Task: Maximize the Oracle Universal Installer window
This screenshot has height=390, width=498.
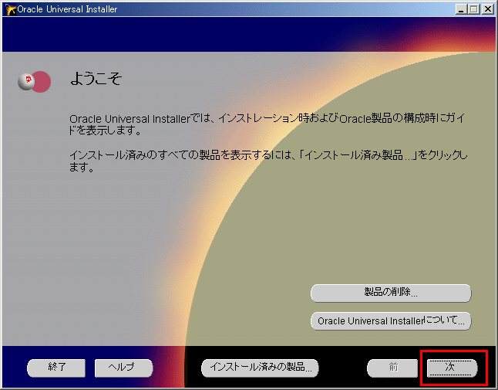Action: pyautogui.click(x=473, y=9)
